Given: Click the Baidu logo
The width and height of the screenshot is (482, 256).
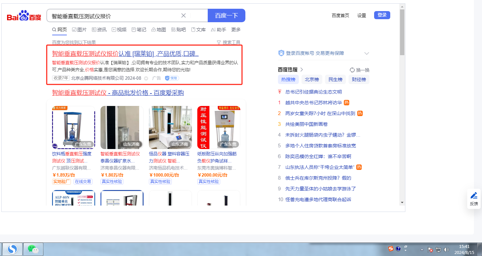Looking at the screenshot, I should click(24, 15).
